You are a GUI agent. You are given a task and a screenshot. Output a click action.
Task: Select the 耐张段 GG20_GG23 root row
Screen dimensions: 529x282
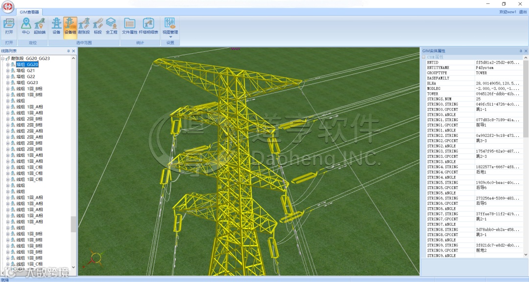[x=30, y=59]
